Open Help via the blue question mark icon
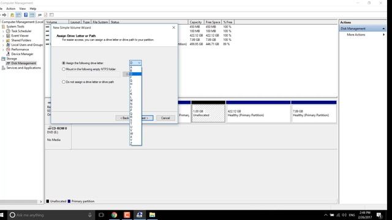The image size is (392, 220). click(x=26, y=15)
